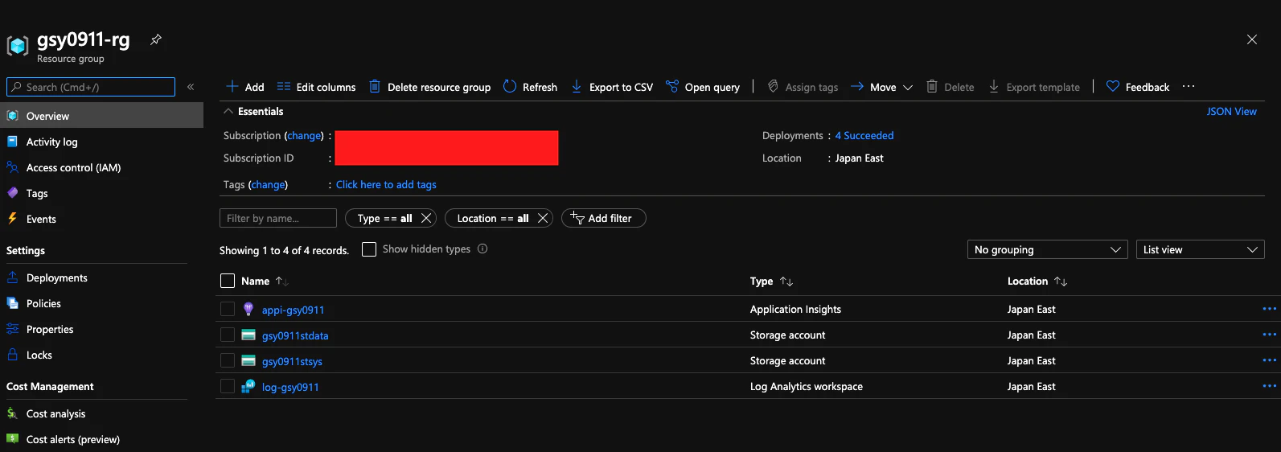The width and height of the screenshot is (1281, 452).
Task: Enable Show hidden types checkbox
Action: pos(369,249)
